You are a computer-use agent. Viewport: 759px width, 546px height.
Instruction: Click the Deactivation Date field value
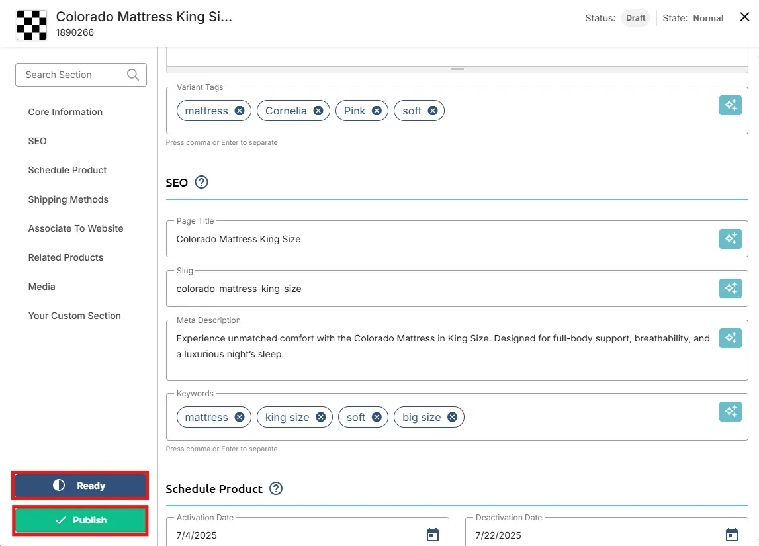point(498,535)
